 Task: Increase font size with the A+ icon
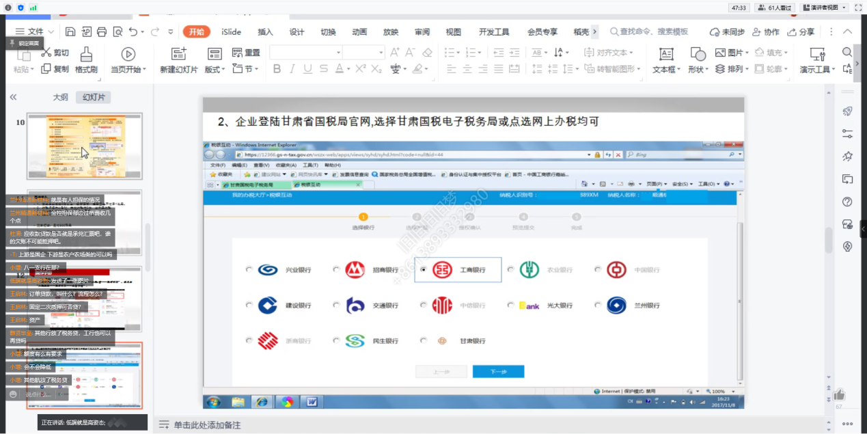pos(395,53)
